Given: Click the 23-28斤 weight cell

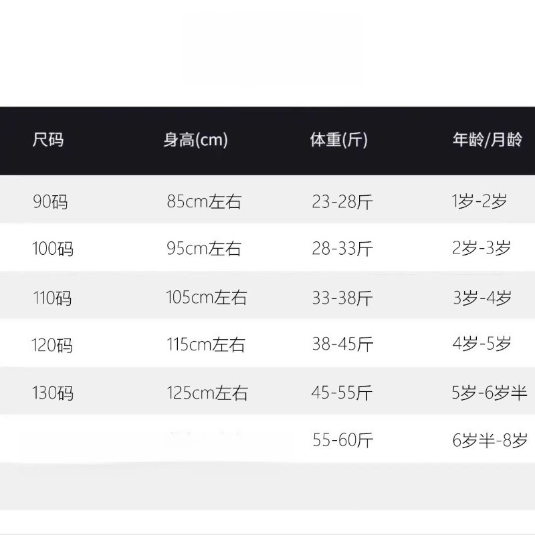Looking at the screenshot, I should (342, 201).
